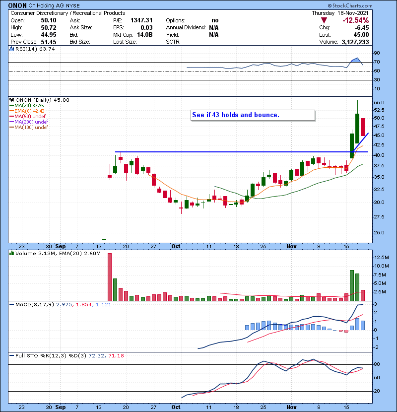Image resolution: width=397 pixels, height=412 pixels.
Task: Click the company name On Holding AG
Action: 46,5
